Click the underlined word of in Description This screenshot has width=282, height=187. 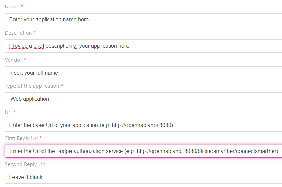[75, 46]
